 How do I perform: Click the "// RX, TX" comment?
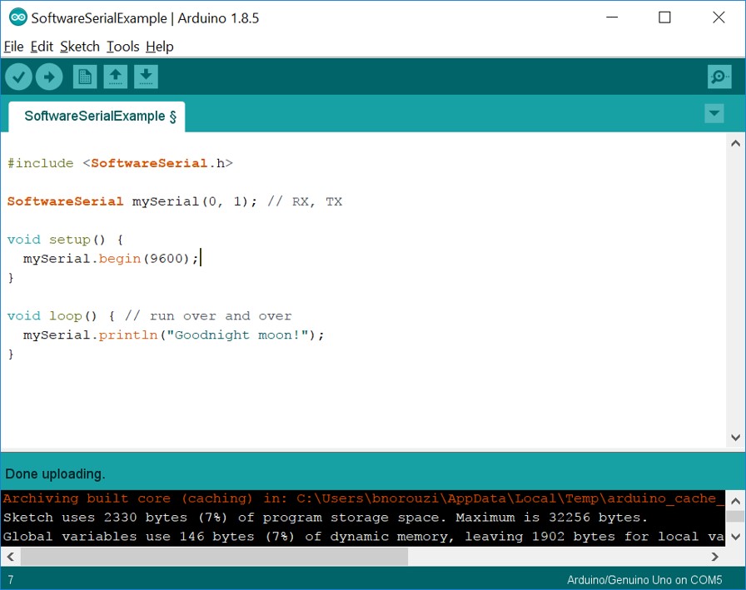click(x=305, y=201)
